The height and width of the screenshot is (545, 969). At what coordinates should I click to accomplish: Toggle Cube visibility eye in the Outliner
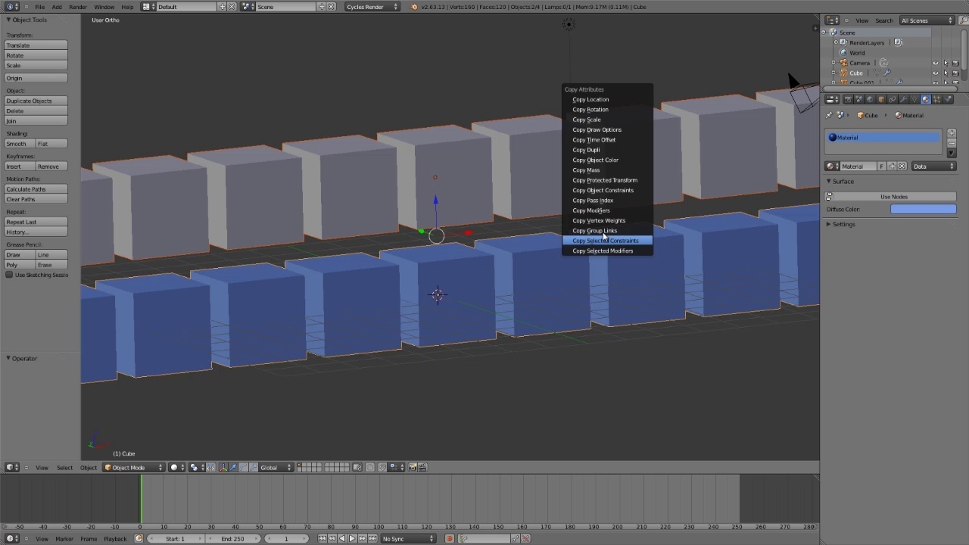pos(936,73)
